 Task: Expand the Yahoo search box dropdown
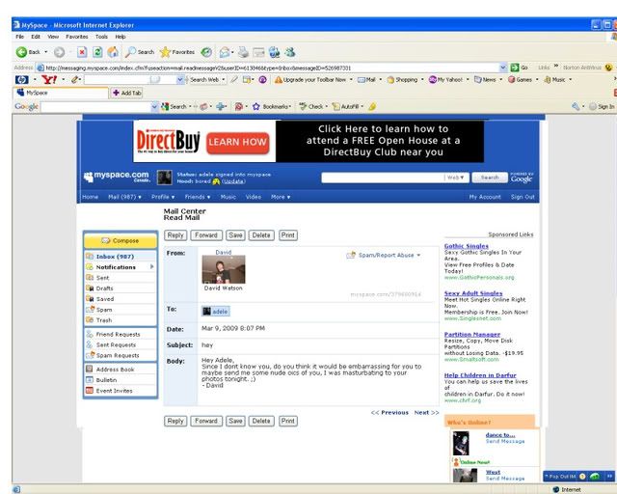point(180,80)
